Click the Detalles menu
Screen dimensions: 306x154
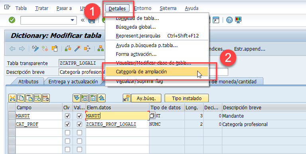point(117,8)
